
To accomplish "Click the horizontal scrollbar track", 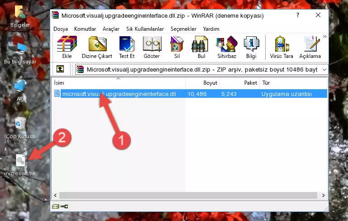I will click(x=188, y=196).
